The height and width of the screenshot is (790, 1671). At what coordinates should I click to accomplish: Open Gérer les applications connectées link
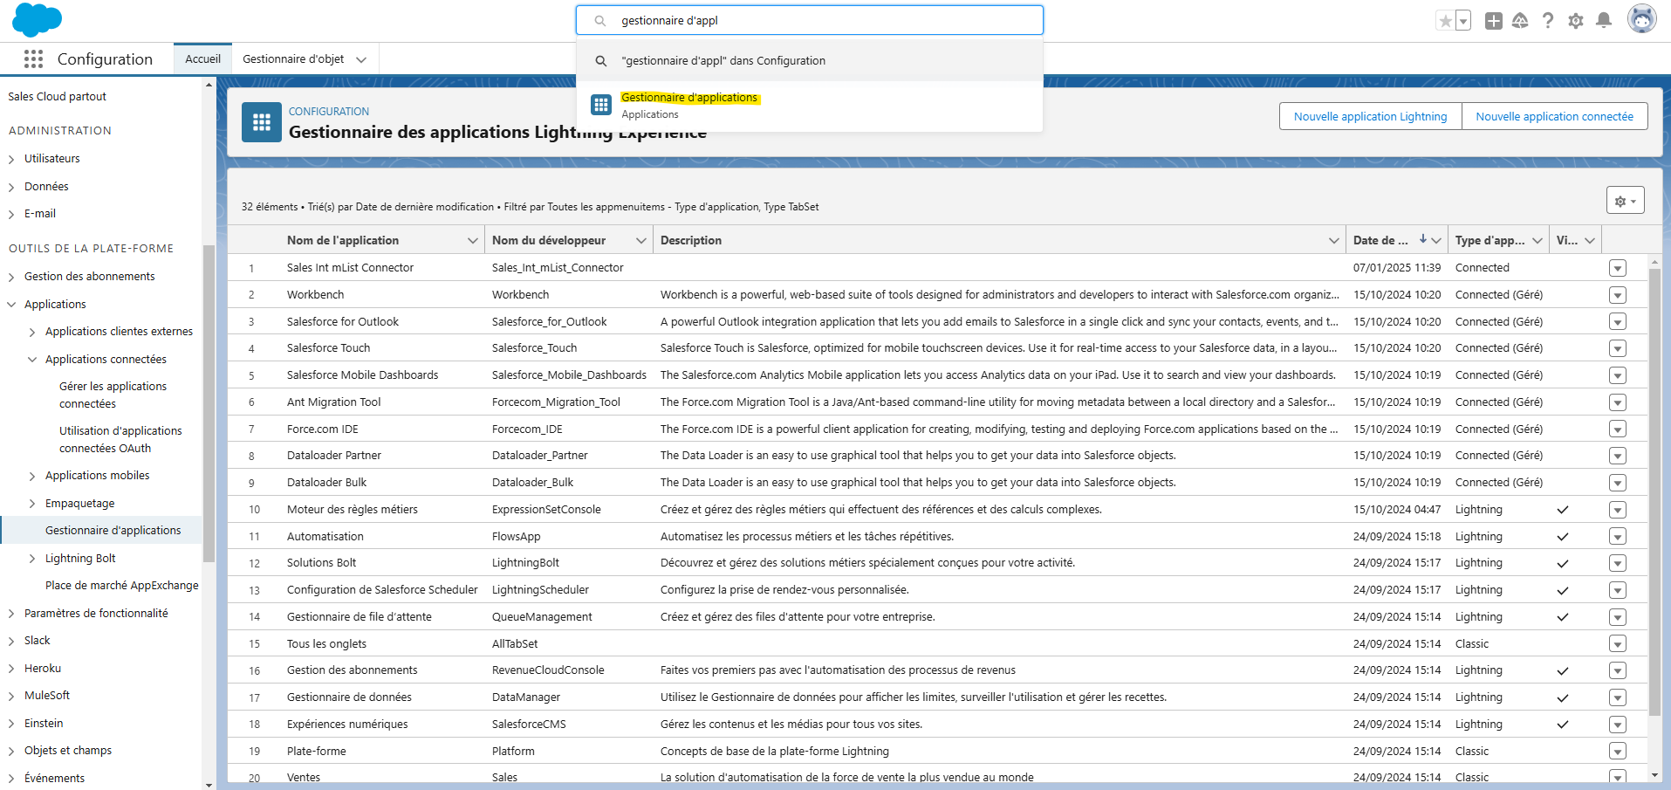(113, 395)
